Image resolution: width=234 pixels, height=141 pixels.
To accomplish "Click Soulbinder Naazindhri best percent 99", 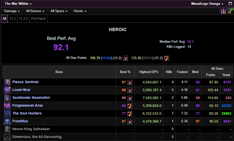I will pos(124,98).
